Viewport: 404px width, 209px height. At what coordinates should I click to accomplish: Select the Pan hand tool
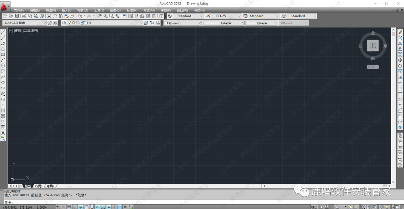[100, 16]
